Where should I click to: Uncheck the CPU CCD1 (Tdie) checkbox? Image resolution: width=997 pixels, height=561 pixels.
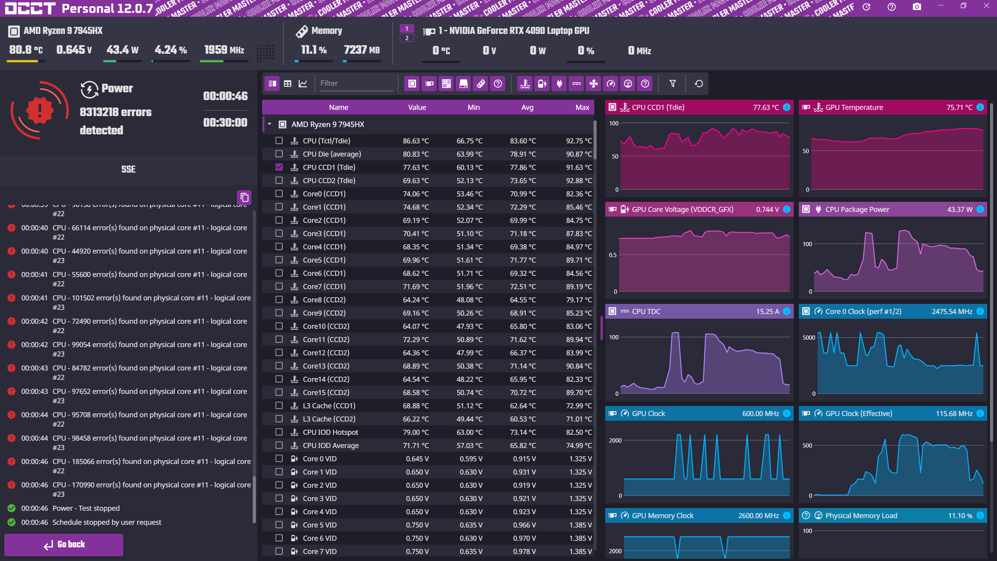coord(279,167)
